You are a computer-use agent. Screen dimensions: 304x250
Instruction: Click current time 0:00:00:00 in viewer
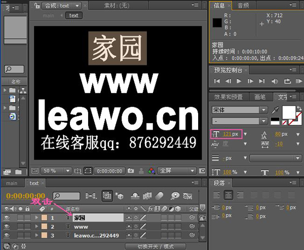click(x=109, y=171)
